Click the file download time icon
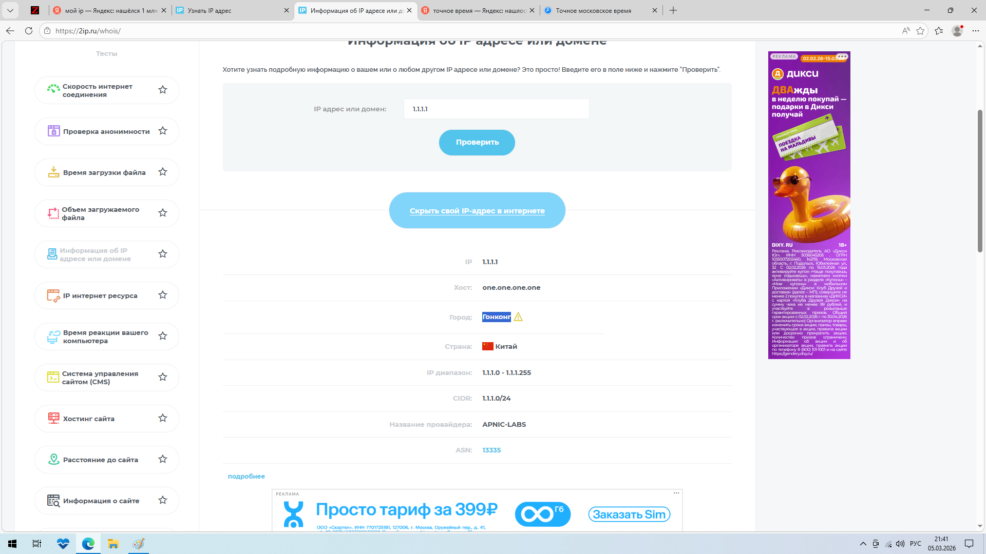Viewport: 986px width, 554px height. pos(53,172)
